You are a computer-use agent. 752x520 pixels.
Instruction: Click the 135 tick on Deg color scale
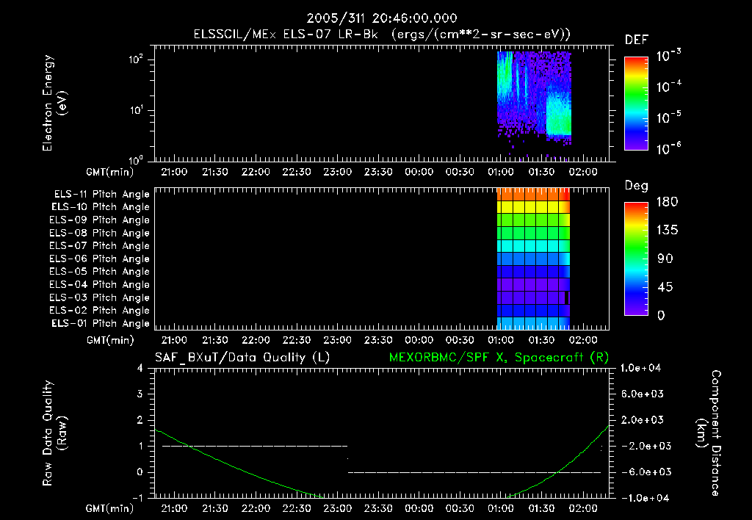[x=667, y=230]
